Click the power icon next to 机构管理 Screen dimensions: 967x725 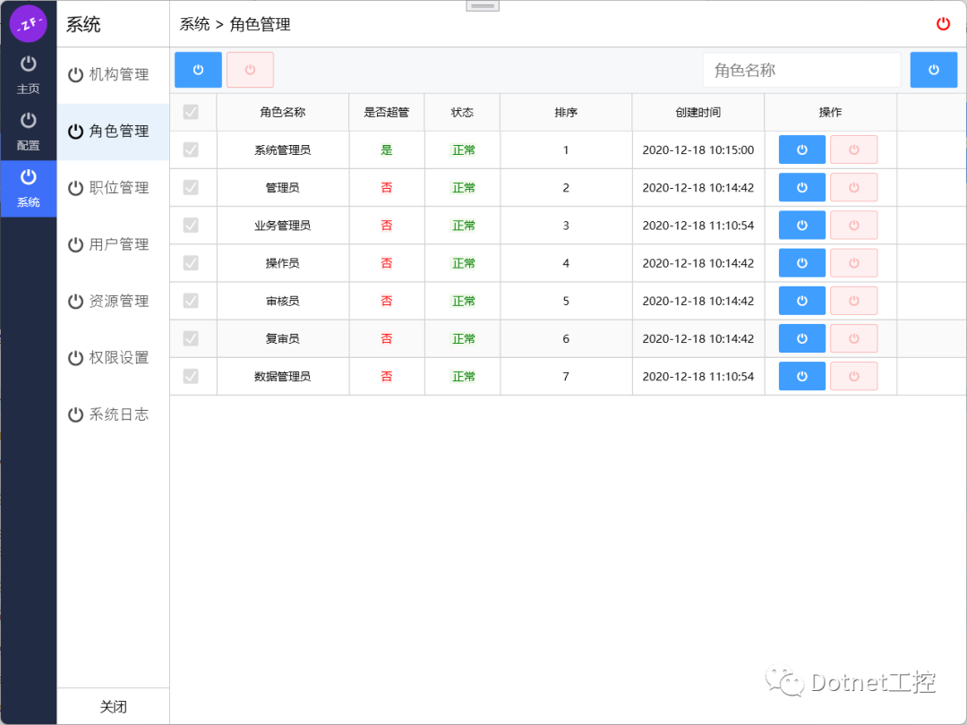point(75,74)
